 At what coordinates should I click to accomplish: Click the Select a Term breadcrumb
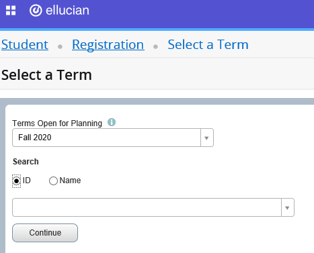[208, 44]
